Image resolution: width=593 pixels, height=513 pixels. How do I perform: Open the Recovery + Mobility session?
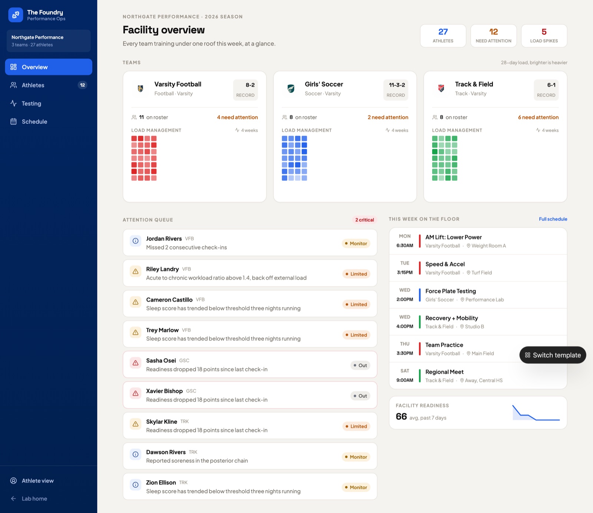(478, 322)
